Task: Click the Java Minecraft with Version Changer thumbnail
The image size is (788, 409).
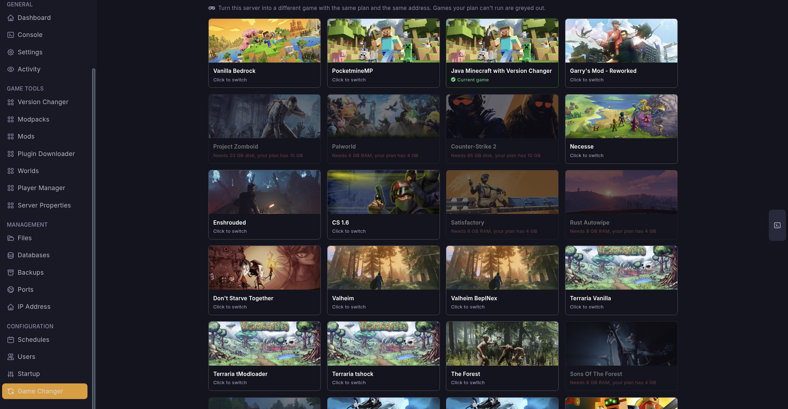Action: (502, 41)
